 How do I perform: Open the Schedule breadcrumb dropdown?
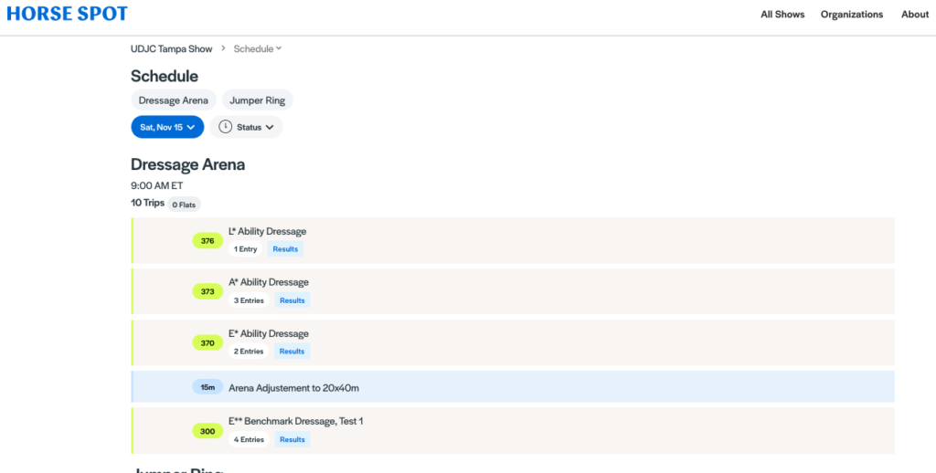tap(258, 48)
